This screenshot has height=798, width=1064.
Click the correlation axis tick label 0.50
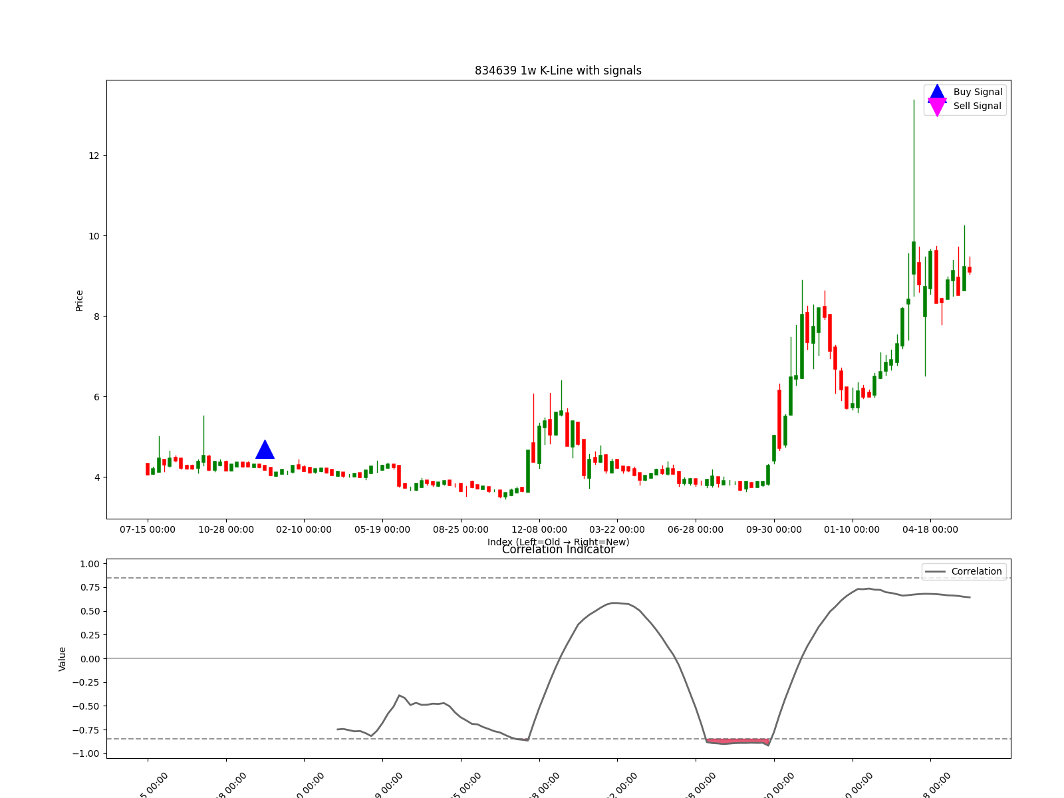(x=90, y=611)
